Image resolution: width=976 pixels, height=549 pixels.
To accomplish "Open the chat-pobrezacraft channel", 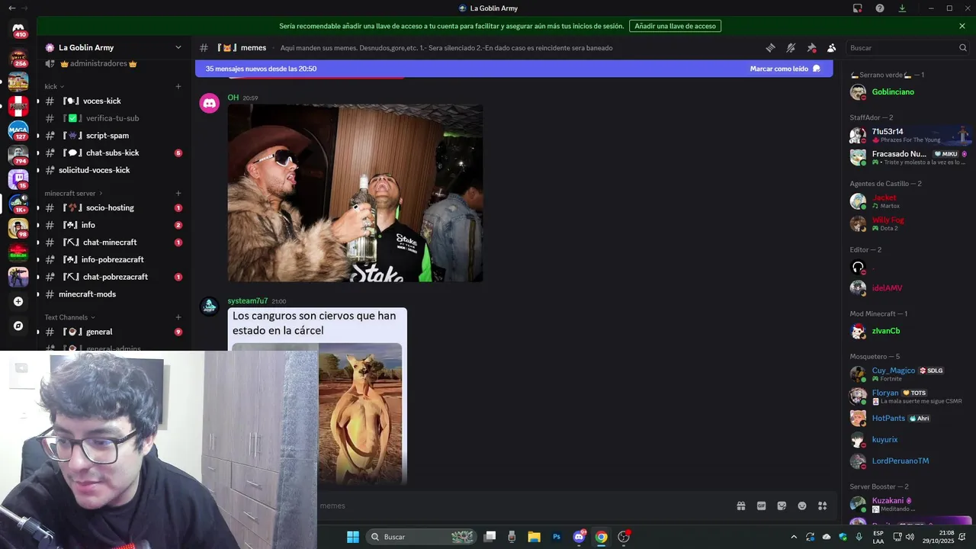I will (x=114, y=277).
